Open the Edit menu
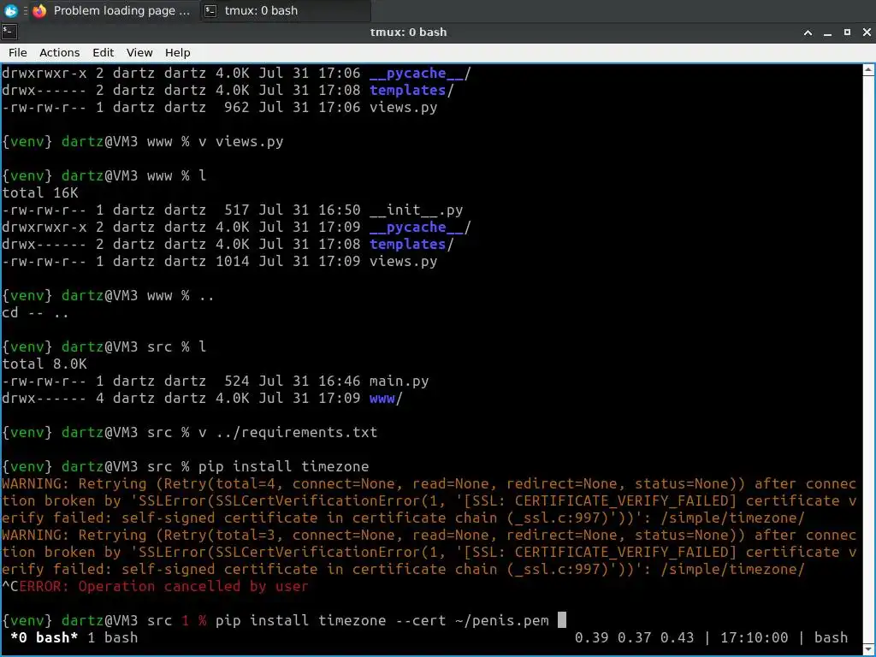The width and height of the screenshot is (876, 657). coord(103,52)
